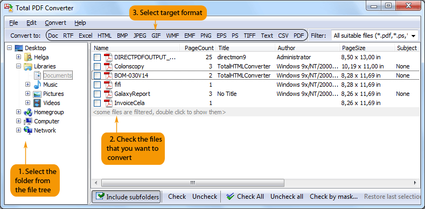Viewport: 425px width, 209px height.
Task: Click PDF icon of DIRECTPDFOUTPUT file
Action: click(108, 57)
